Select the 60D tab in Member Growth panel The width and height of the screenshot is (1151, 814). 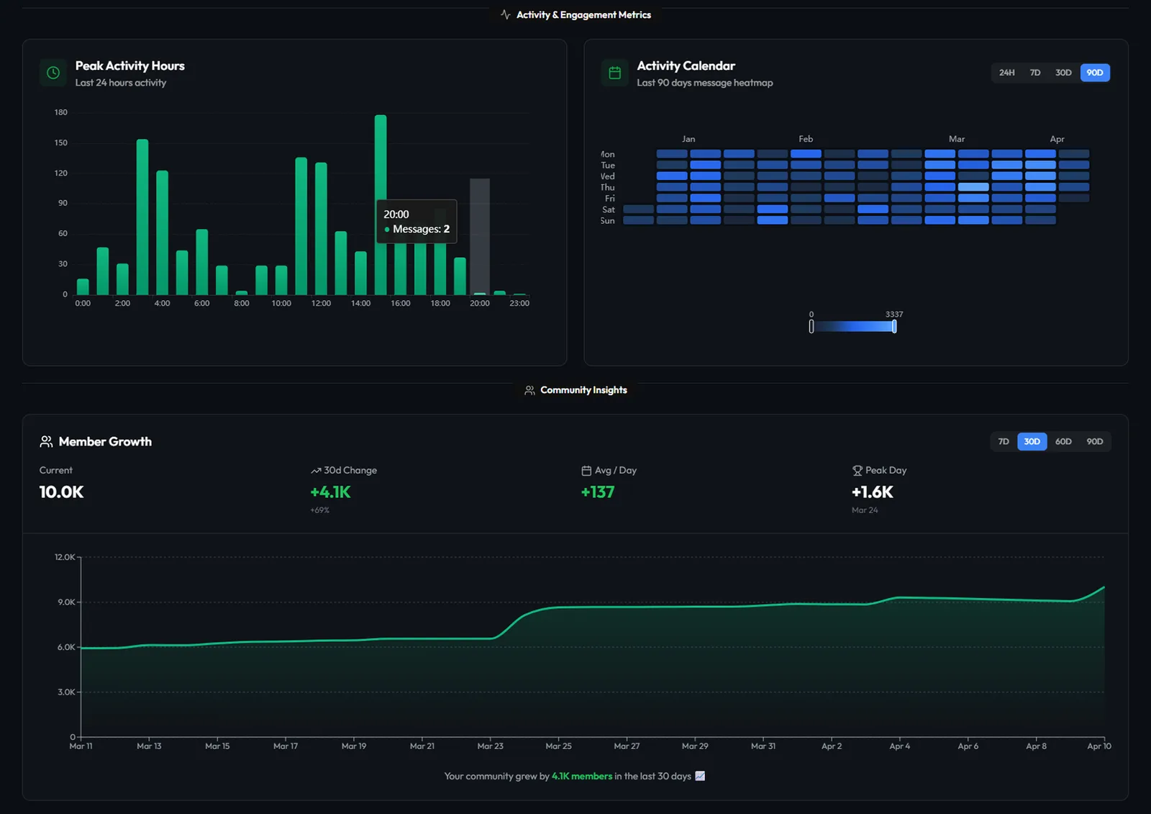pyautogui.click(x=1063, y=441)
